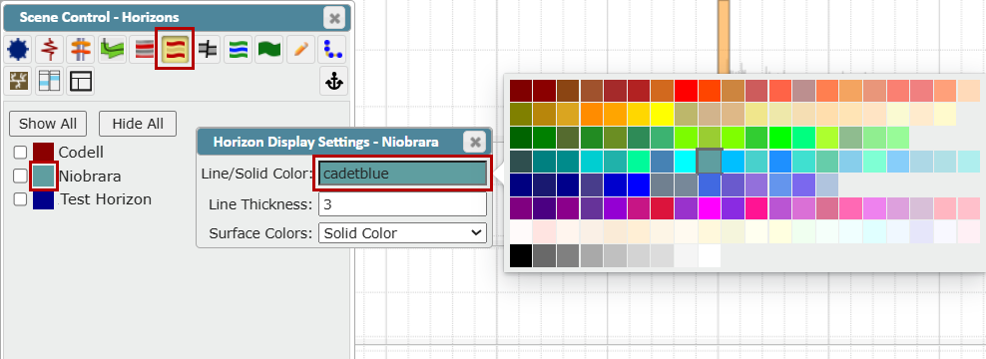Image resolution: width=986 pixels, height=359 pixels.
Task: Pick the bright yellow palette swatch
Action: [662, 115]
